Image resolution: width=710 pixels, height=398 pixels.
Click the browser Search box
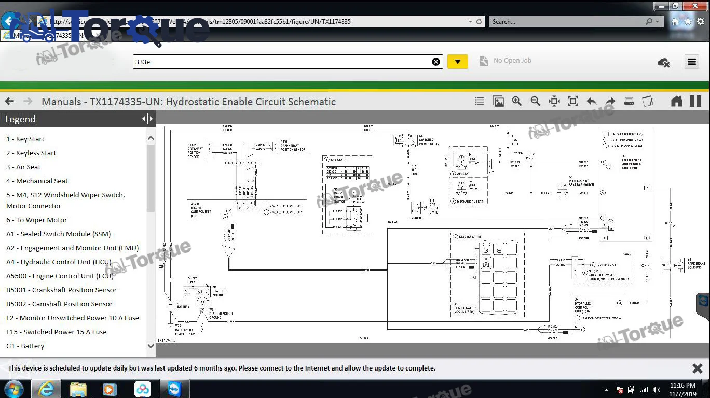pyautogui.click(x=566, y=22)
